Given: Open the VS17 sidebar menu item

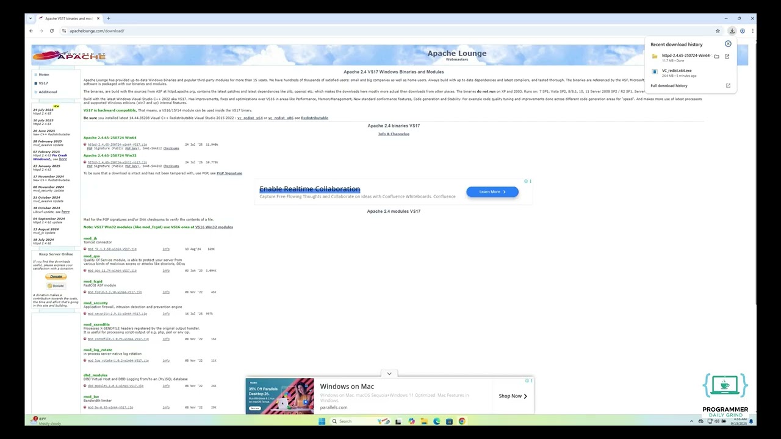Looking at the screenshot, I should pos(43,84).
